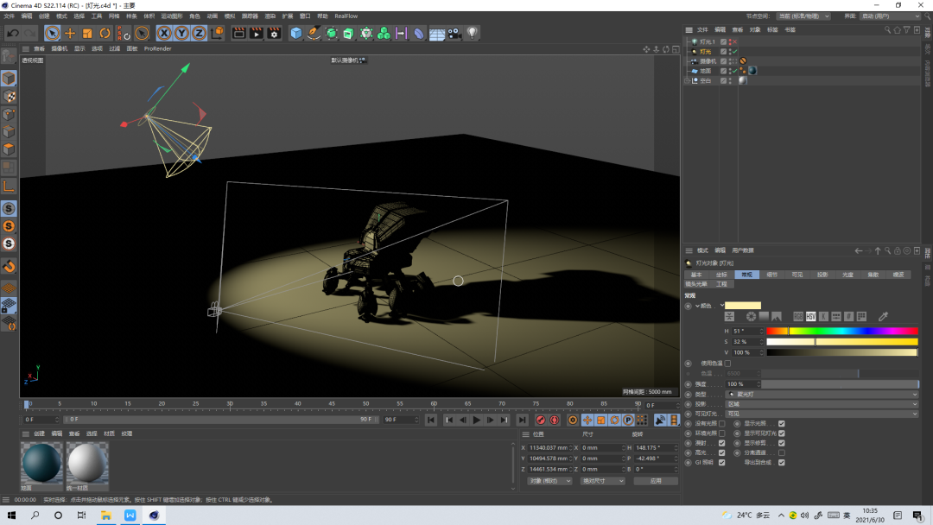933x525 pixels.
Task: Pick the eyedropper color picker
Action: click(883, 316)
